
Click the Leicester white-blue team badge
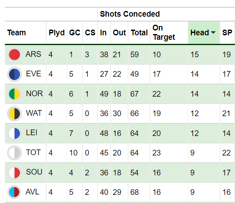(x=14, y=133)
